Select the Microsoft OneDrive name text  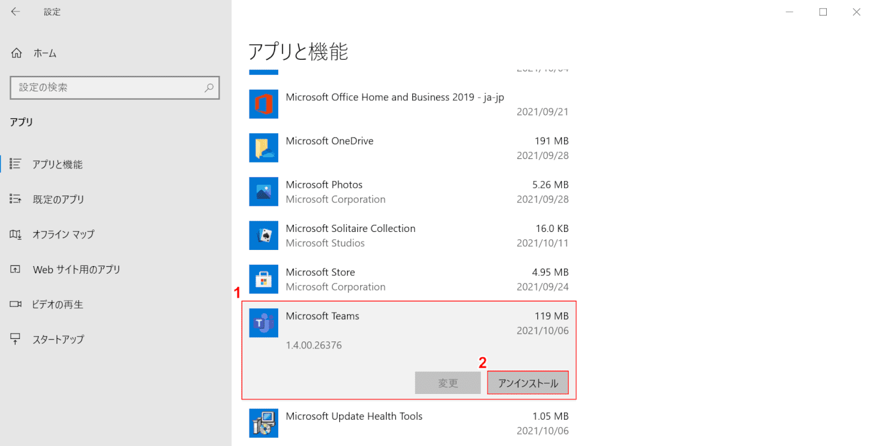pos(330,141)
